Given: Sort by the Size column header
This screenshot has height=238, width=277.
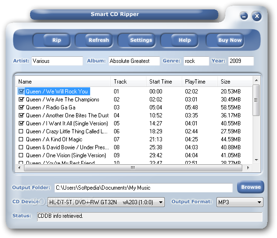Looking at the screenshot, I should [x=235, y=82].
